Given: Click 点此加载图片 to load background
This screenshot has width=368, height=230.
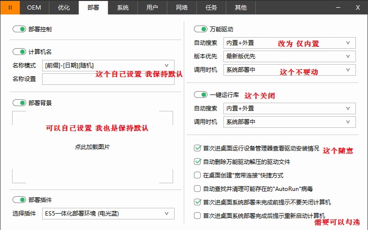Looking at the screenshot, I should coord(92,147).
